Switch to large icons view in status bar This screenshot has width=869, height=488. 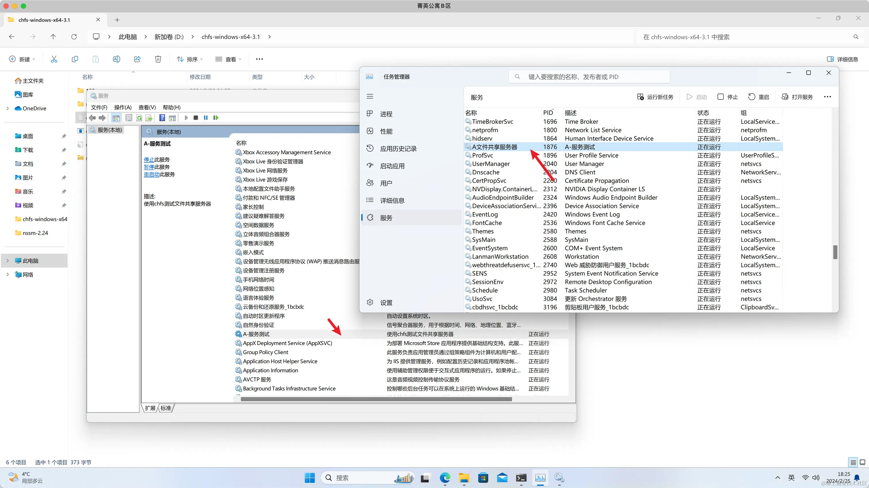click(x=862, y=462)
